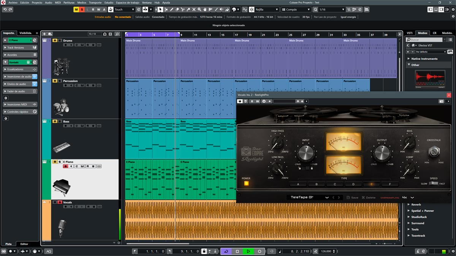This screenshot has height=256, width=456.
Task: Switch to the Editor tab
Action: 24,244
